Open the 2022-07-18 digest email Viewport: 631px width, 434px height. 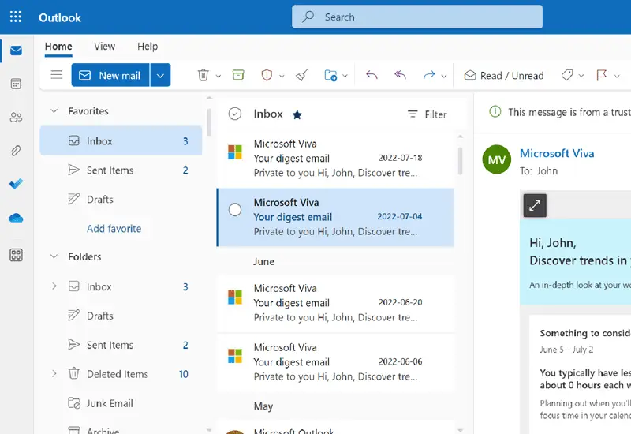[336, 159]
